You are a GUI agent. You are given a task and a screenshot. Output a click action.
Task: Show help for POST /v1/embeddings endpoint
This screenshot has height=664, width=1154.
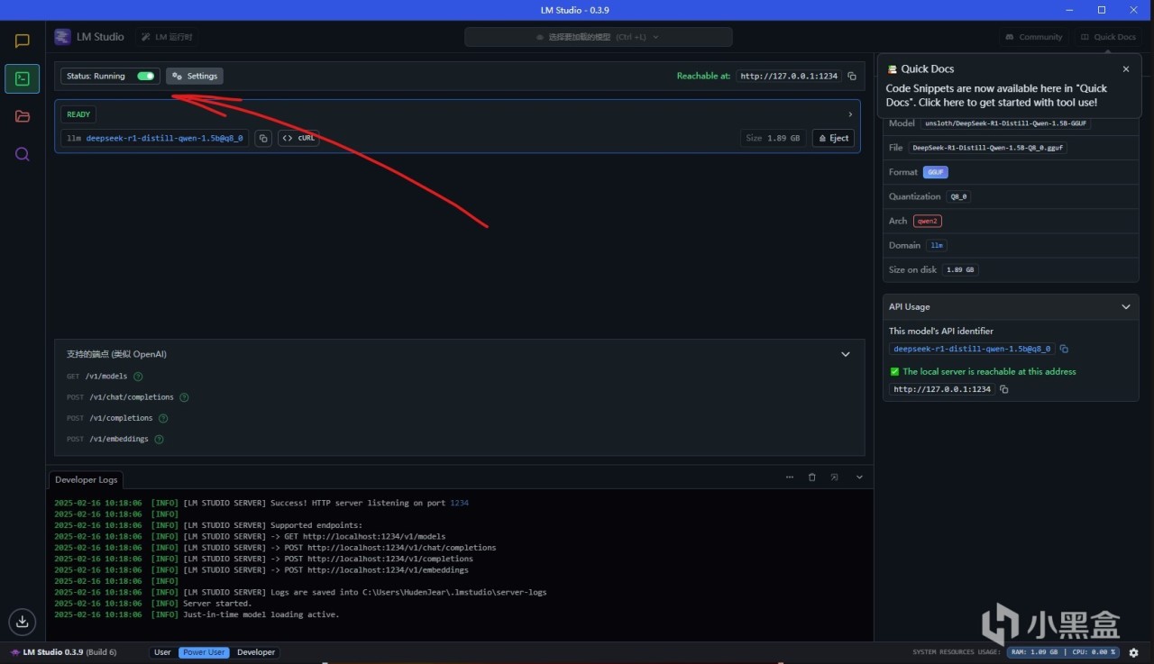coord(159,440)
